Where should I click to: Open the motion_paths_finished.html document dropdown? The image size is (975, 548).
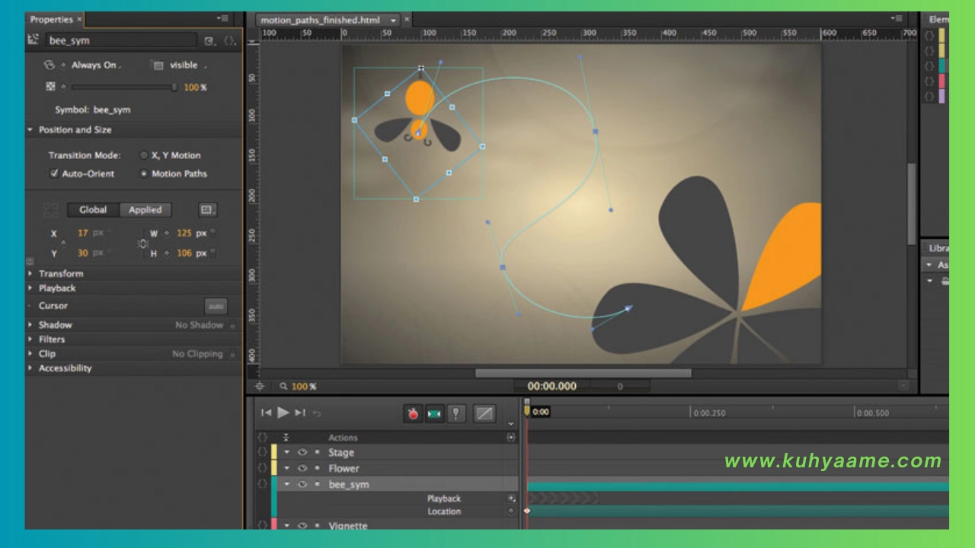tap(394, 21)
